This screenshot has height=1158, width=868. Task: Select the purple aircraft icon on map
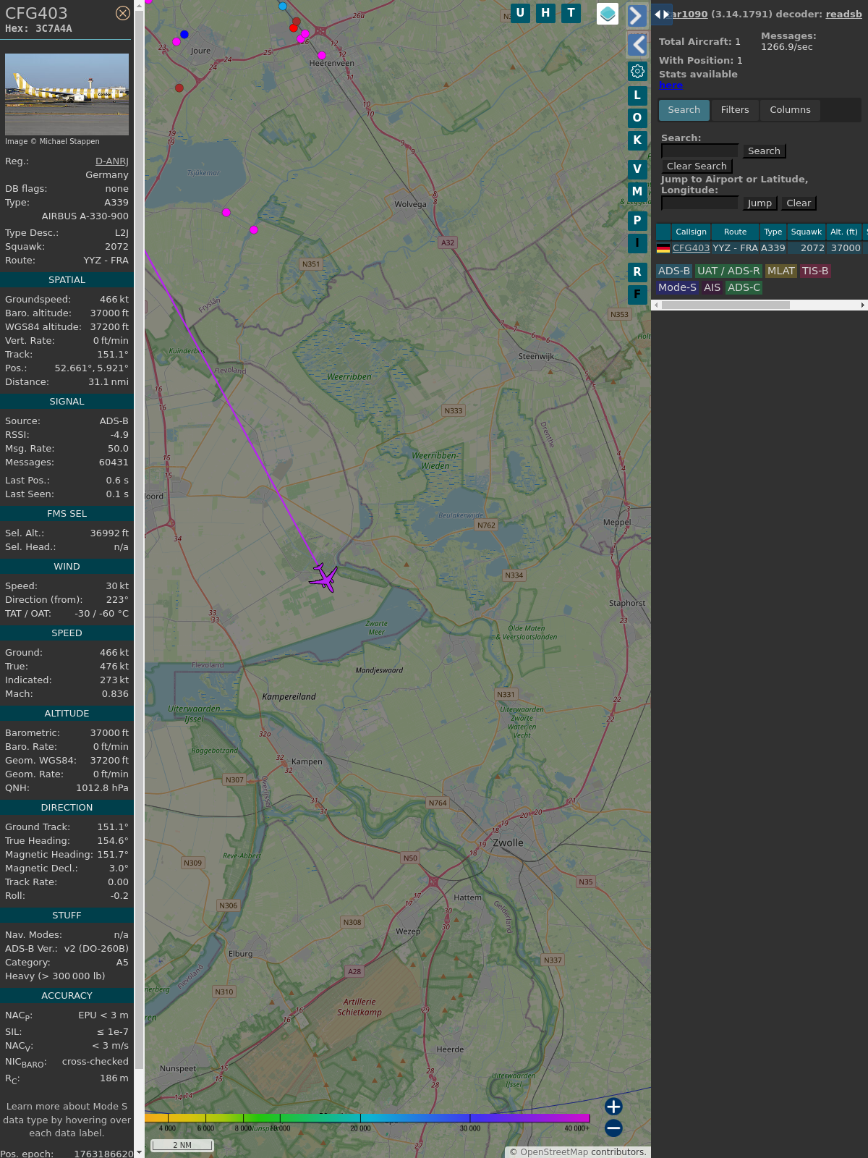click(x=324, y=577)
